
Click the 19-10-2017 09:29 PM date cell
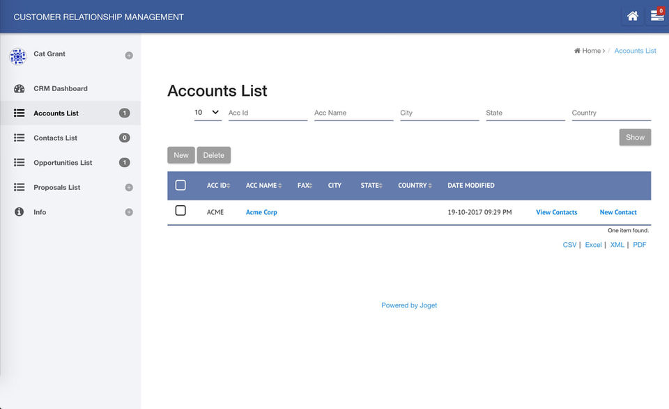[479, 212]
